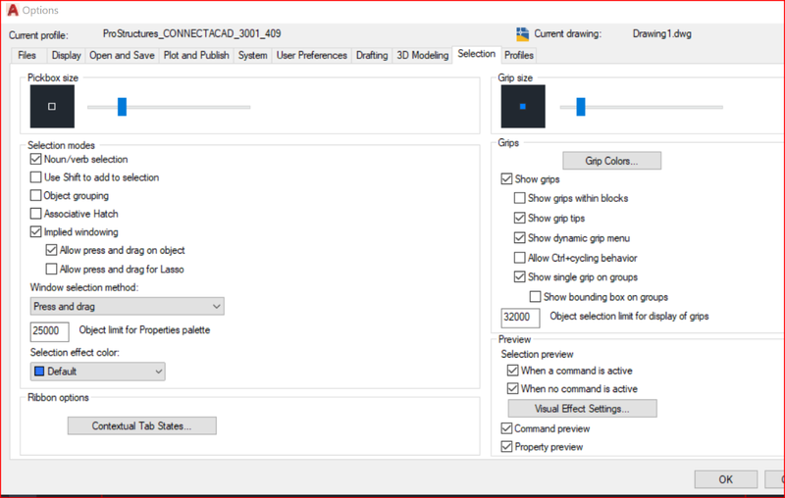
Task: Click the profile name ProStructures_CONNECTACAD_3001_409
Action: pos(191,33)
